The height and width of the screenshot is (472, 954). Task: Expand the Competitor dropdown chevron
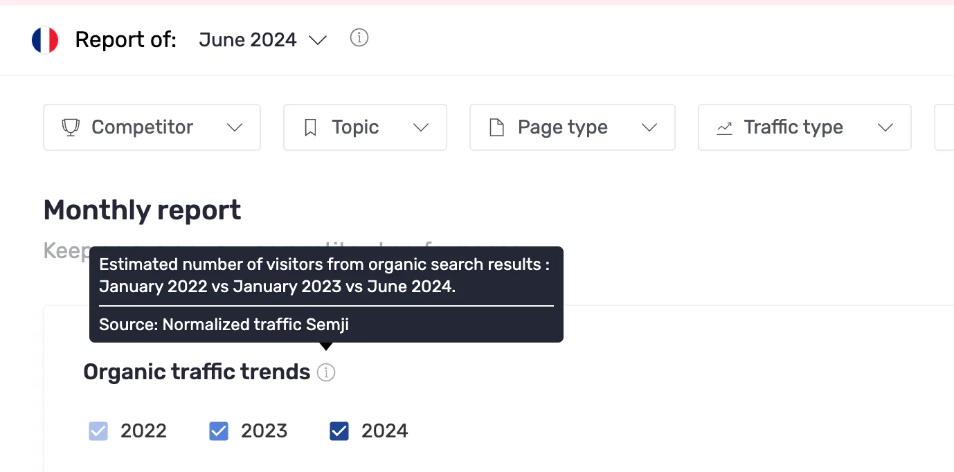click(x=235, y=128)
